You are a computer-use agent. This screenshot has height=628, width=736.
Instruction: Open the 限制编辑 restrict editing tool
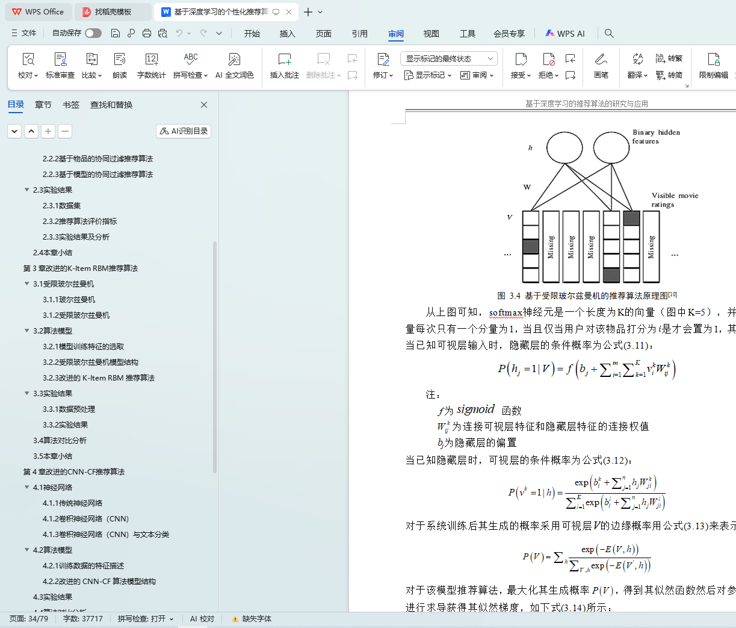coord(713,60)
